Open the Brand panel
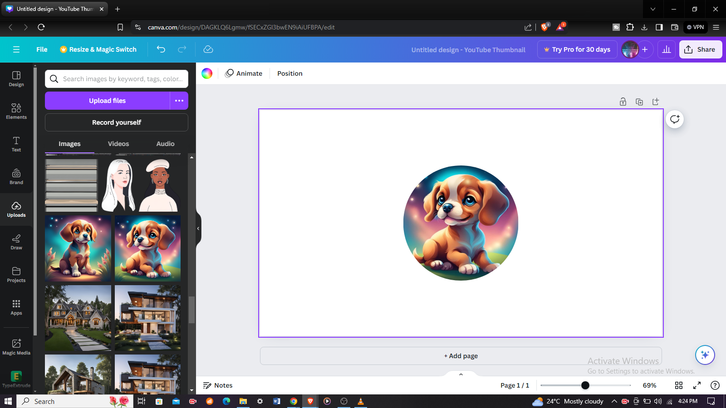Screen dimensions: 726x408 click(16, 176)
